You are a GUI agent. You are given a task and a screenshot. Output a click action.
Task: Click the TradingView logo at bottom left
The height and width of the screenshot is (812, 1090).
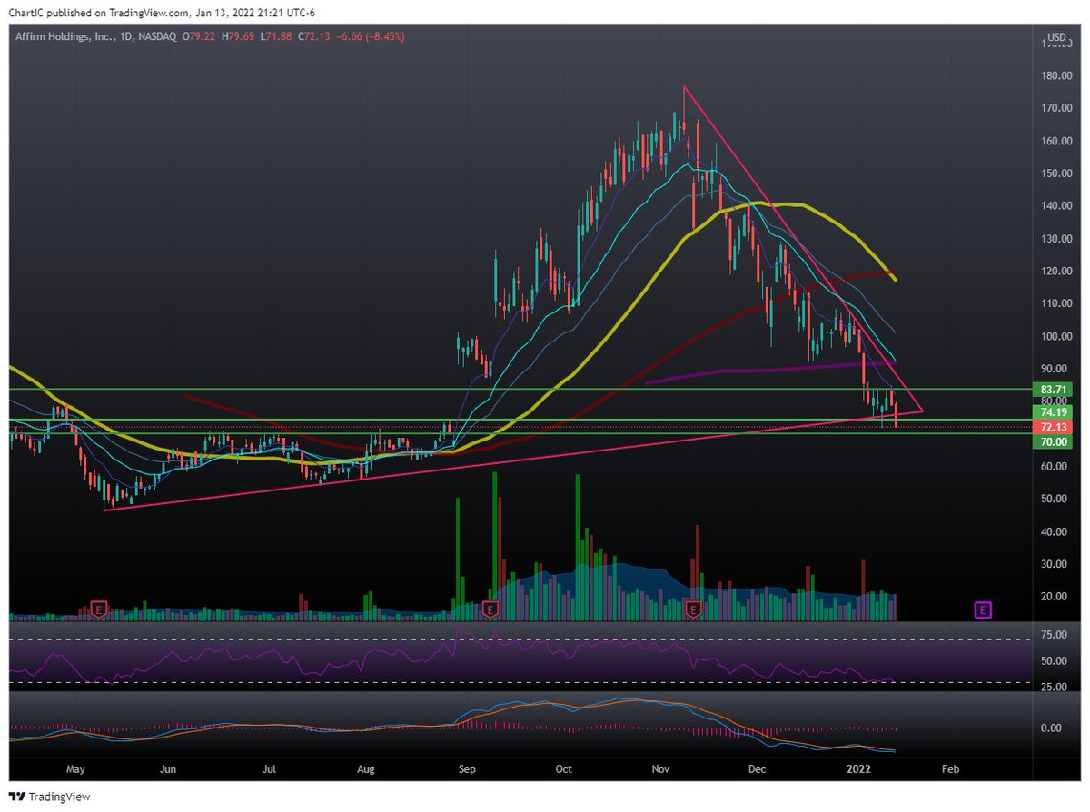pos(48,797)
